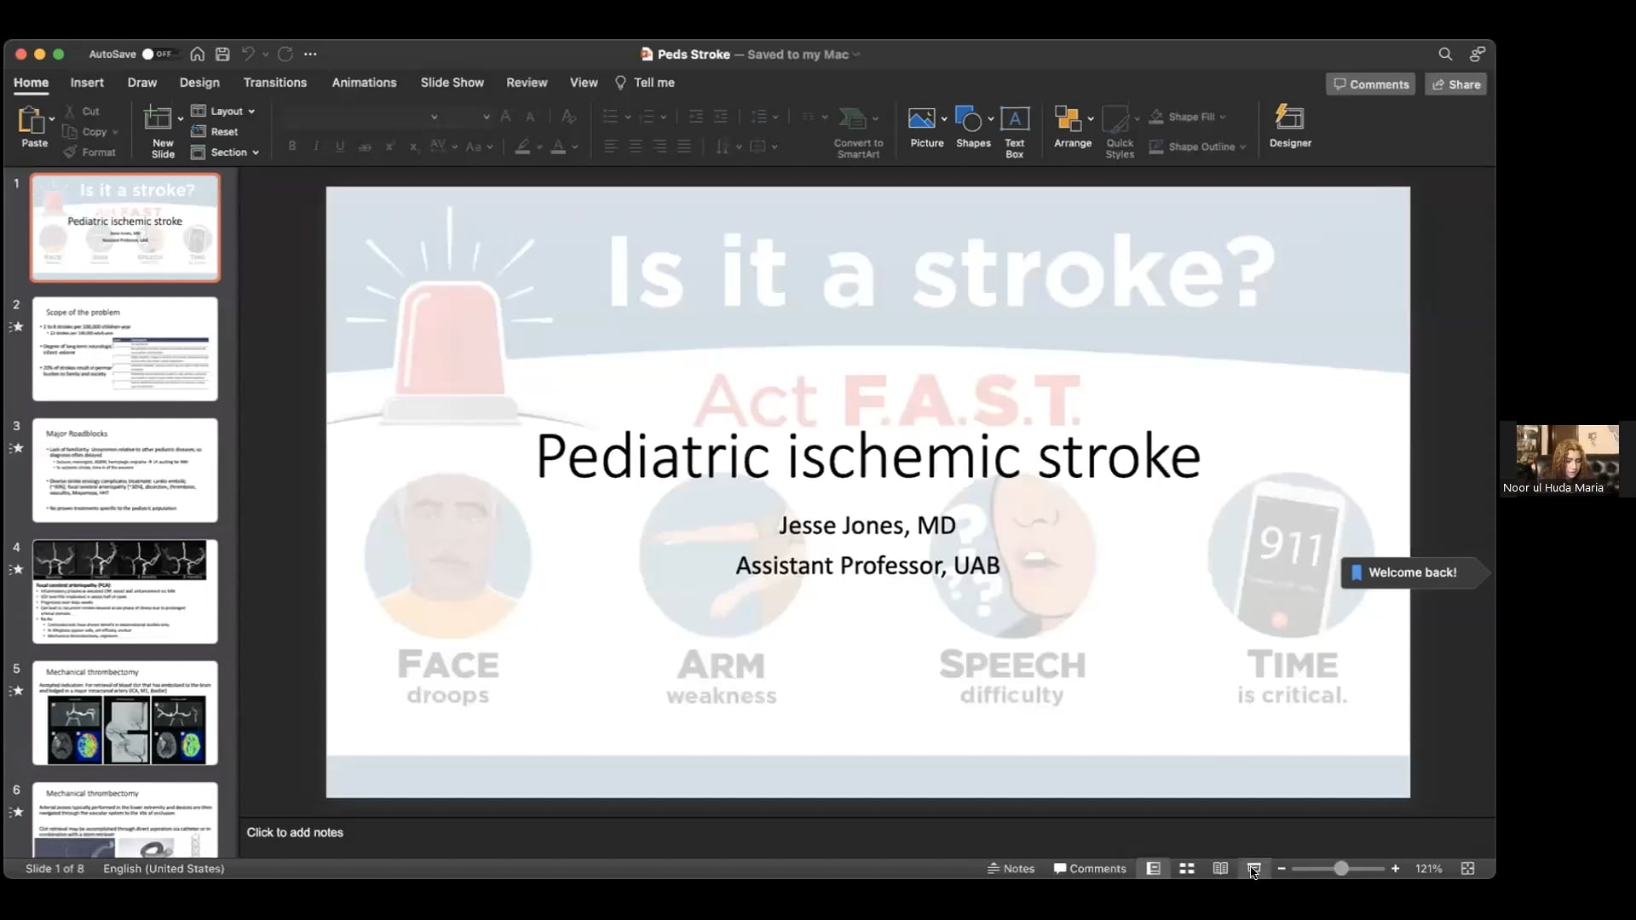
Task: Open the Layout dropdown
Action: point(224,111)
